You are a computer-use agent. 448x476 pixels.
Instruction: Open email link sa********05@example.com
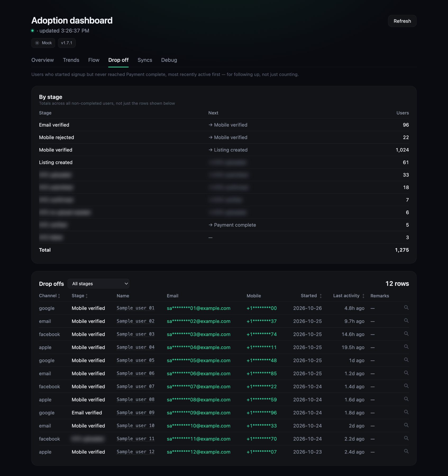199,360
